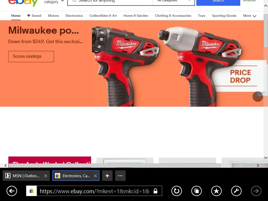The image size is (268, 201).
Task: Open Sporting Goods category
Action: pyautogui.click(x=224, y=15)
